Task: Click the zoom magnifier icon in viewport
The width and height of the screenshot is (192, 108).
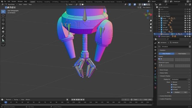Action: click(x=151, y=21)
